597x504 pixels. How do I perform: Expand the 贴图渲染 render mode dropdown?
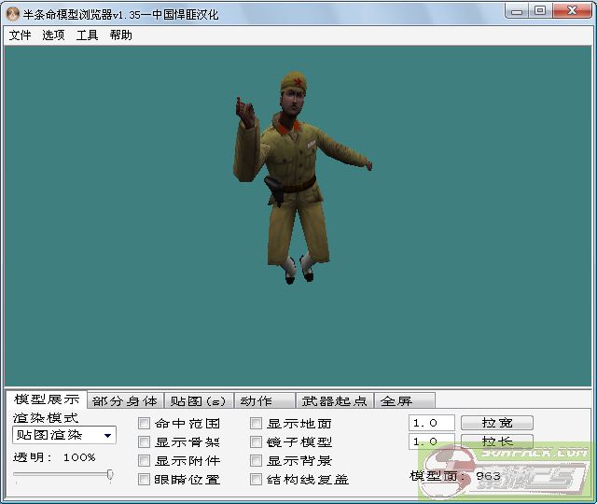coord(108,435)
